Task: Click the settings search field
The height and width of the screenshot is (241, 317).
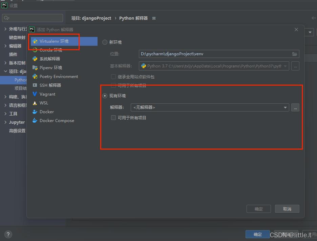Action: tap(33, 18)
